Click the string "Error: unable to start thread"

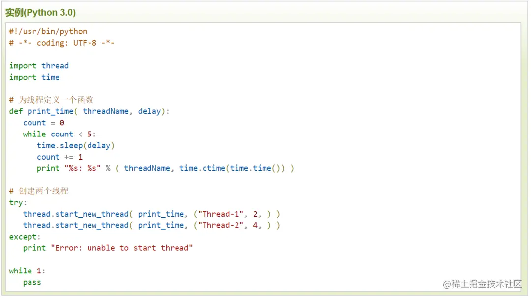(122, 248)
